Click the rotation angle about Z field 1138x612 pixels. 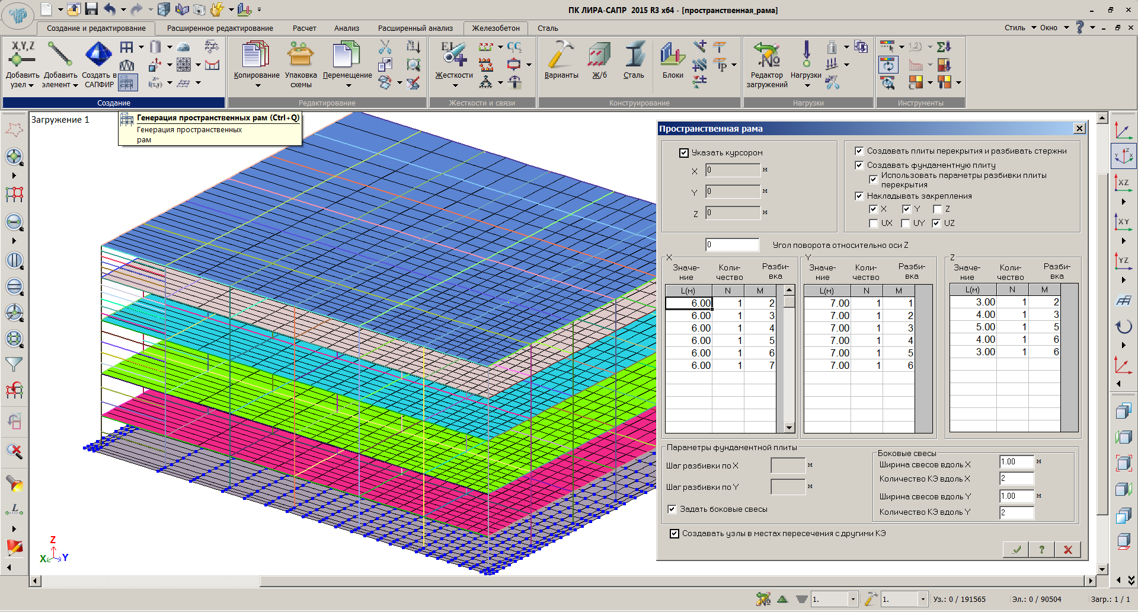pyautogui.click(x=732, y=245)
